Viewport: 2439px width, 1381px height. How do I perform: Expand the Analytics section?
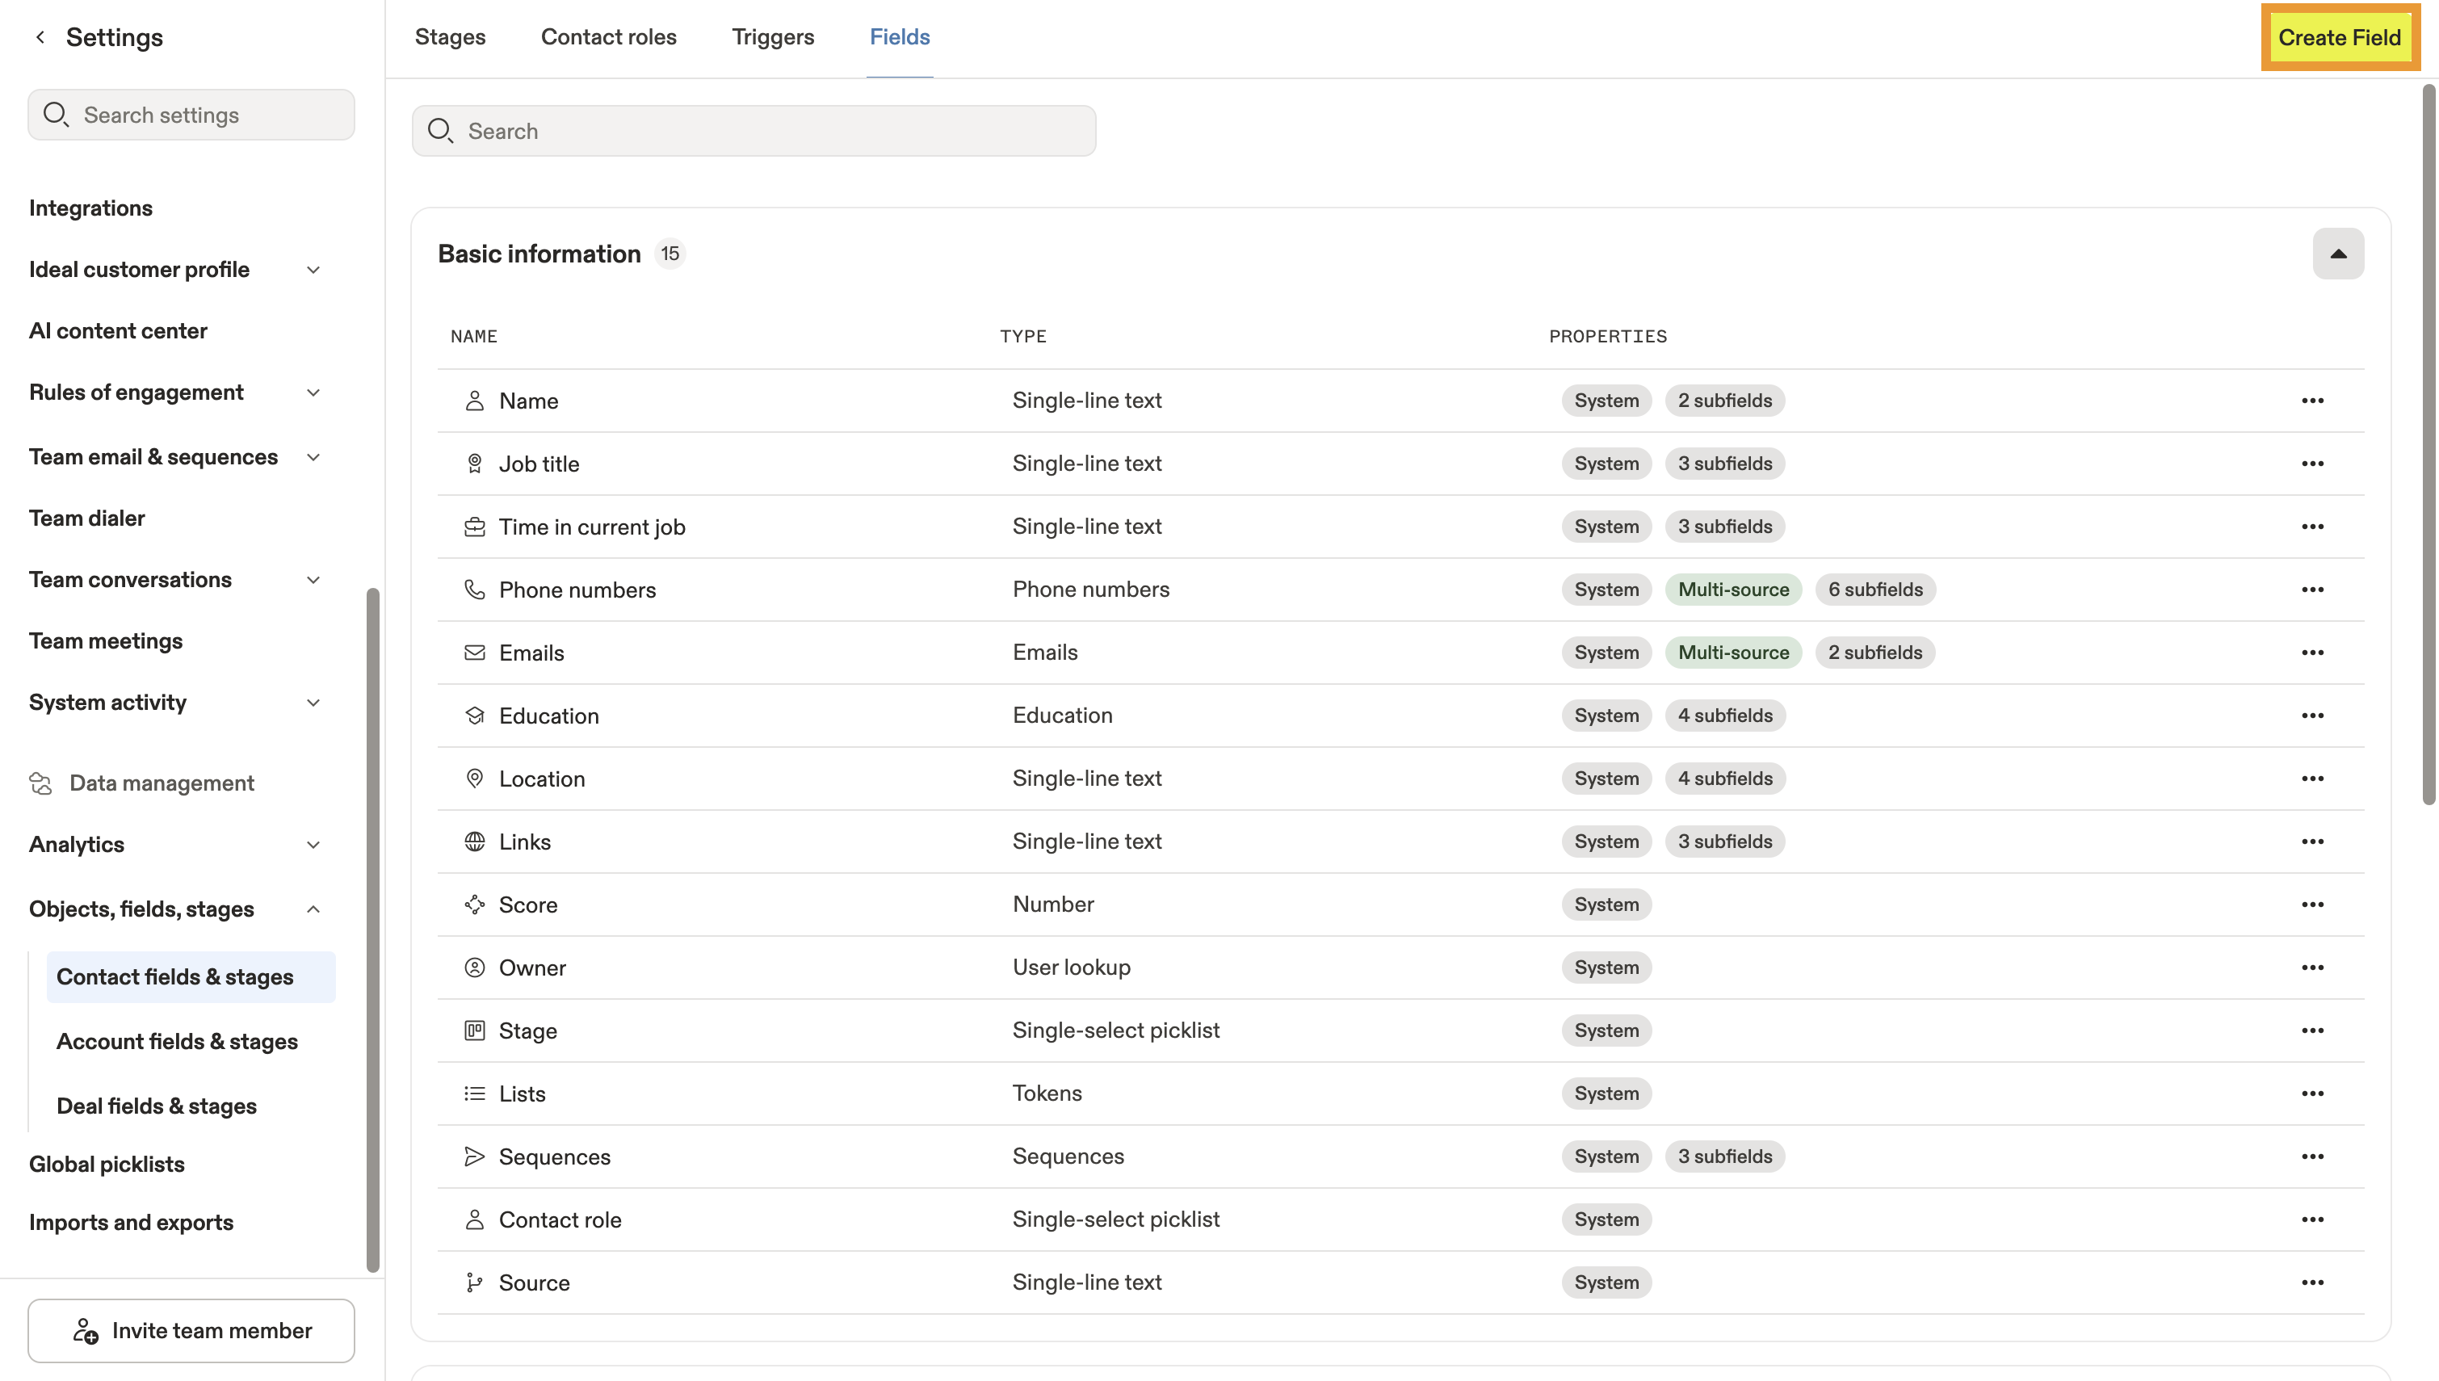pos(313,844)
